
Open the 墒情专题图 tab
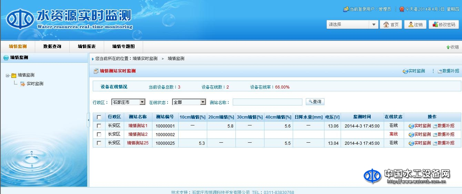coord(123,47)
